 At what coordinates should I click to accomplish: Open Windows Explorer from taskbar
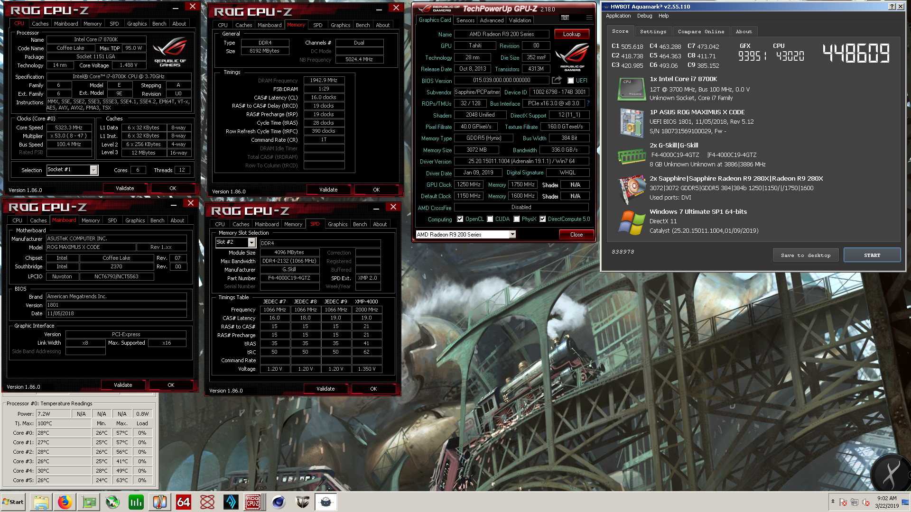[41, 502]
